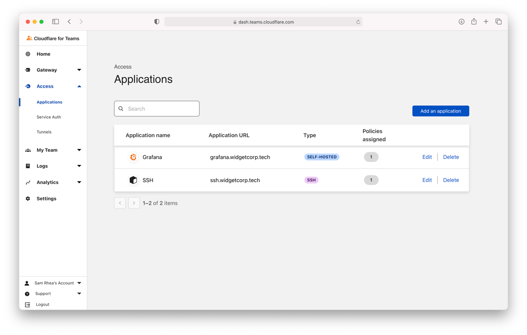Screen dimensions: 527x335
Task: Click the Safari sidebar toggle icon
Action: pos(55,21)
